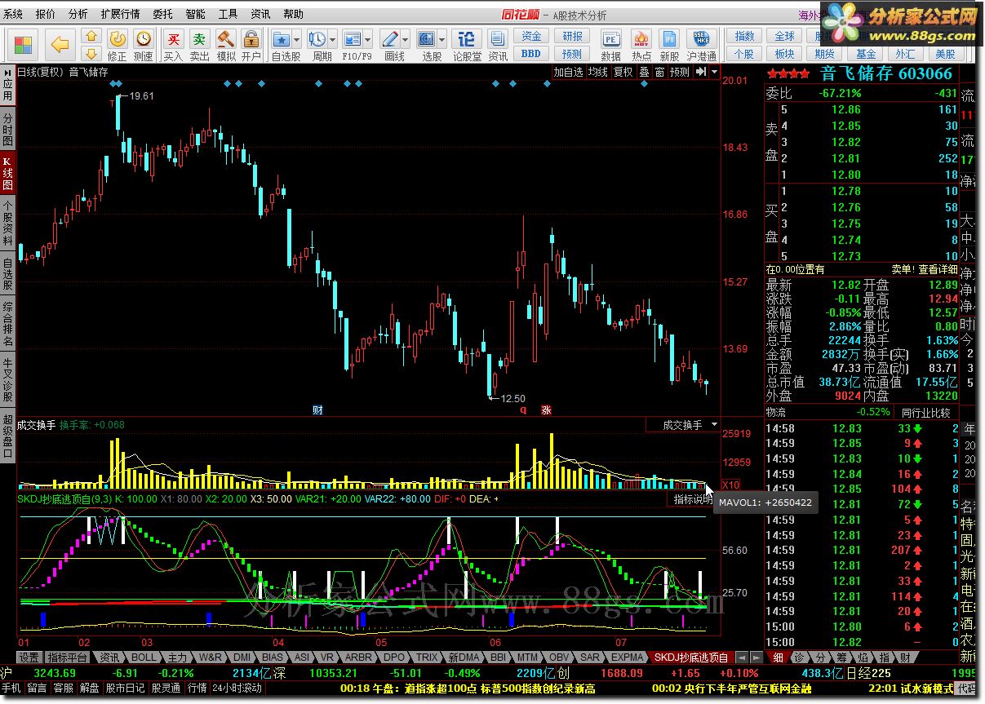The height and width of the screenshot is (704, 985).
Task: Toggle 预测 forecast on chart
Action: [680, 72]
